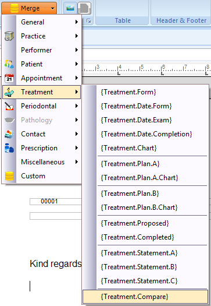Click the Periodontal probe icon
The width and height of the screenshot is (211, 306).
(x=9, y=106)
